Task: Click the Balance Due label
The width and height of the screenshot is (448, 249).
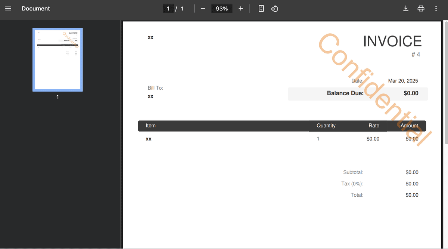Action: (345, 93)
